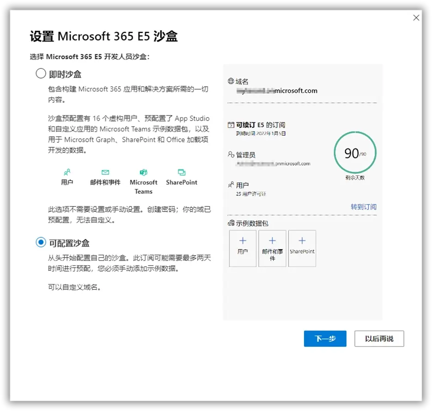Click the SharePoint icon under 即时沙盒
This screenshot has height=411, width=432.
[x=182, y=172]
